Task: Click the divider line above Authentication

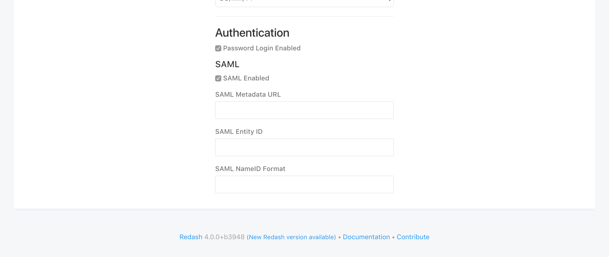Action: click(x=304, y=17)
